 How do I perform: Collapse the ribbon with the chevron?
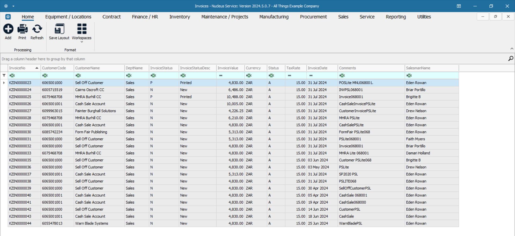pos(512,49)
